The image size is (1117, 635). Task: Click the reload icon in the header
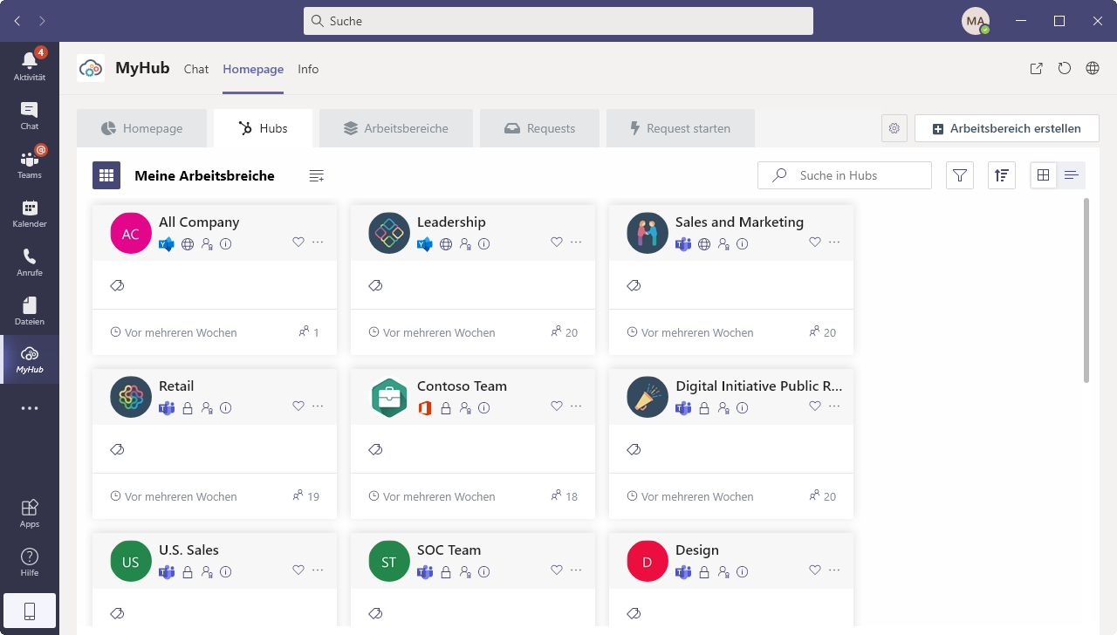coord(1064,69)
